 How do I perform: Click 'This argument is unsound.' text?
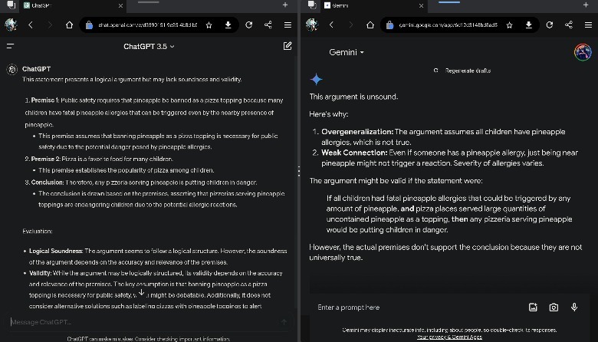(353, 97)
